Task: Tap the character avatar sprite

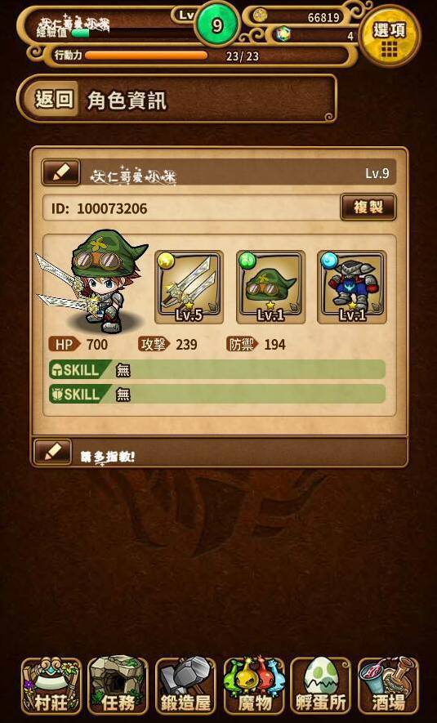Action: click(x=95, y=281)
